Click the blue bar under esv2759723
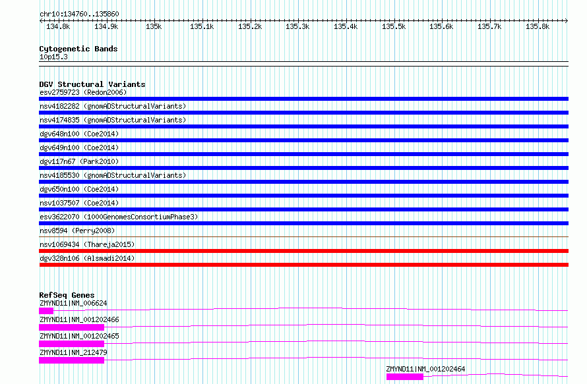The width and height of the screenshot is (587, 384). pyautogui.click(x=303, y=99)
